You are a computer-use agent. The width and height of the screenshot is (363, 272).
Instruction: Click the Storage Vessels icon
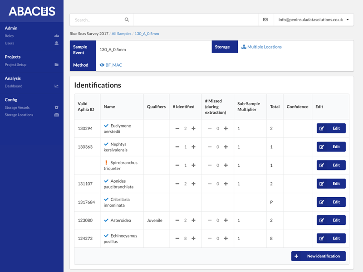[x=56, y=107]
